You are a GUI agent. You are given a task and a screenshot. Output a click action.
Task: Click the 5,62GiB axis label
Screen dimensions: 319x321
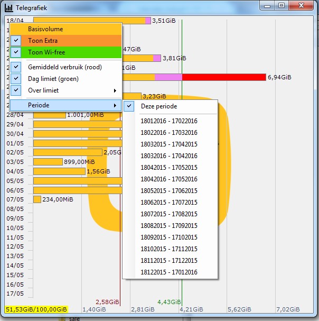(239, 309)
